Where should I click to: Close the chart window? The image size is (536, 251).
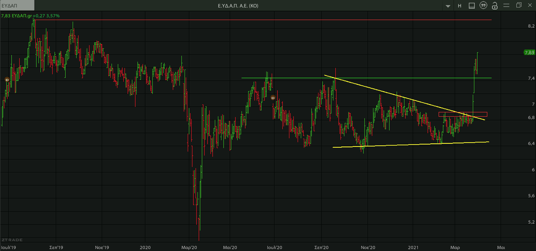[x=530, y=5]
